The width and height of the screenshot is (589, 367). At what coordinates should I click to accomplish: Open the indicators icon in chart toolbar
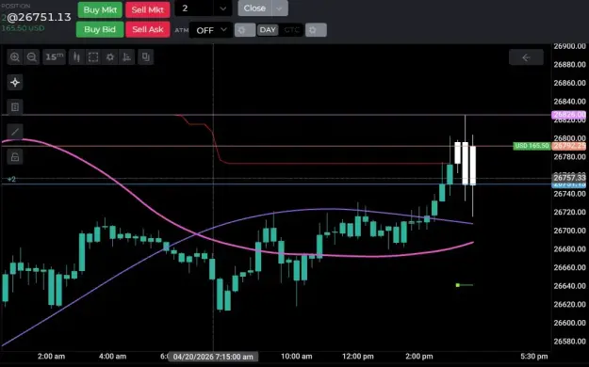(127, 57)
